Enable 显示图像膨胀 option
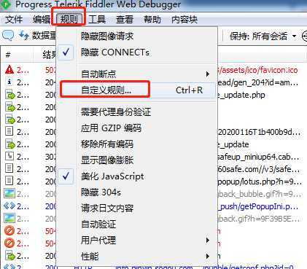The height and width of the screenshot is (269, 307). [136, 160]
